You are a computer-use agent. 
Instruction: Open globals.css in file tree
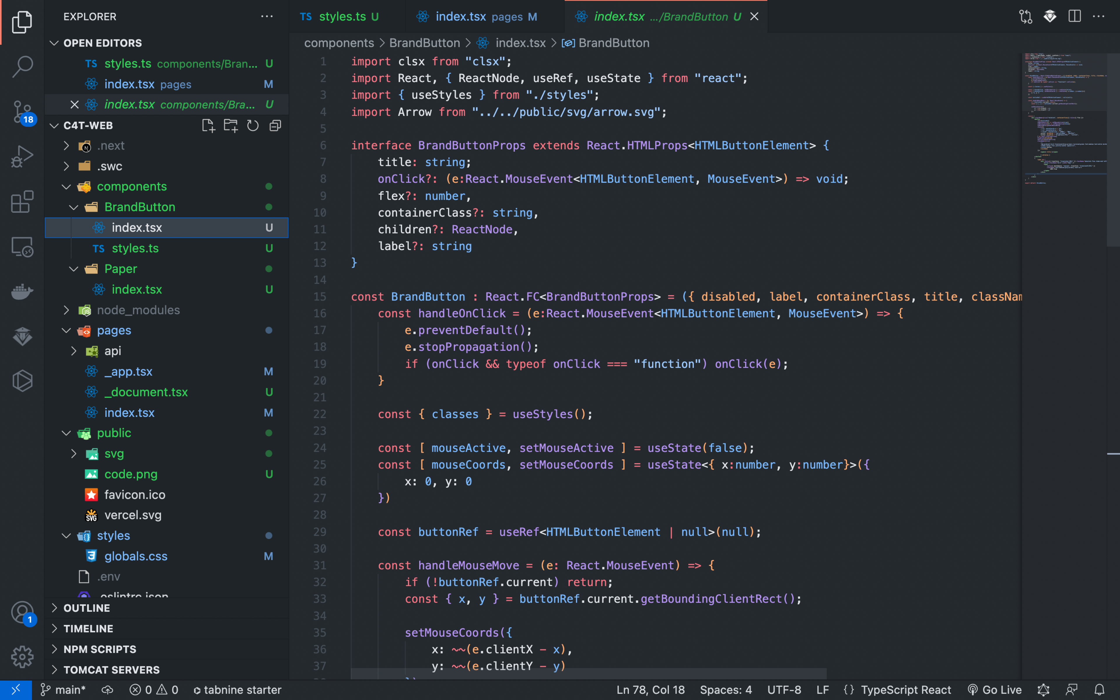(x=136, y=556)
